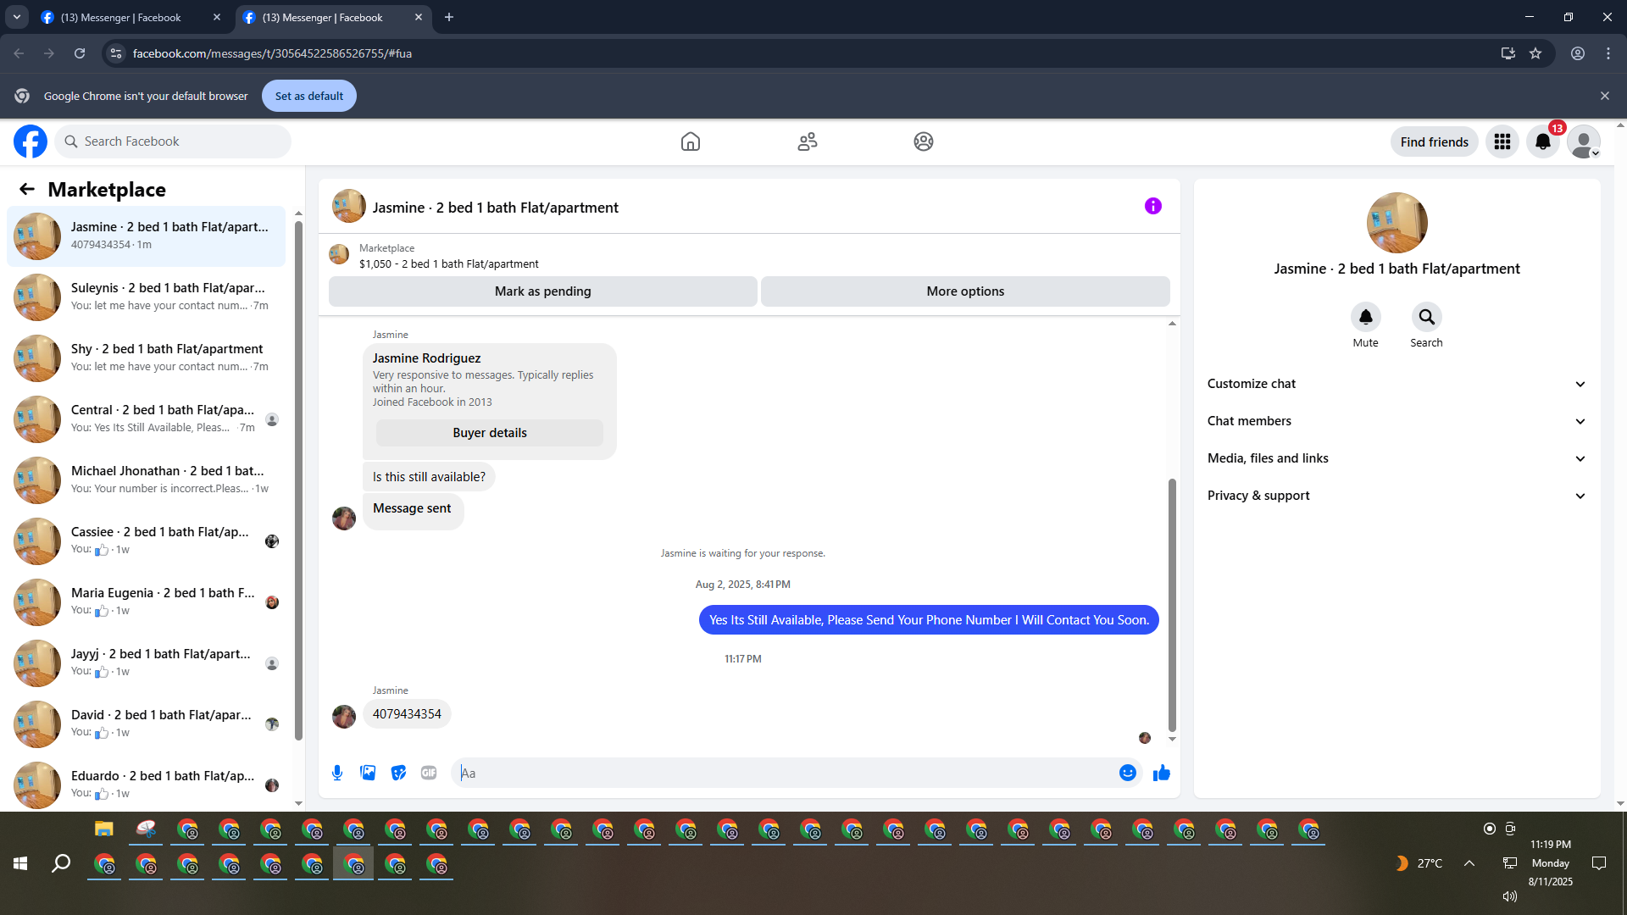The height and width of the screenshot is (915, 1627).
Task: Toggle conversation information panel icon
Action: [1152, 207]
